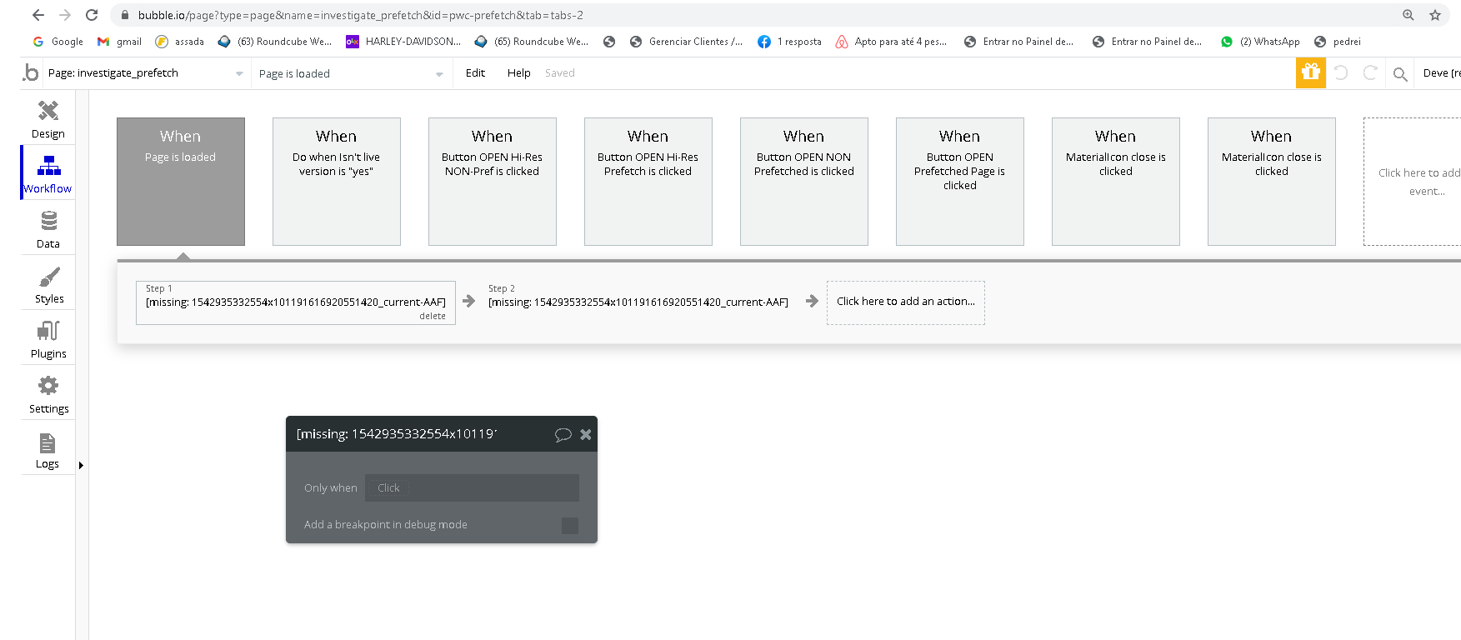The width and height of the screenshot is (1461, 640).
Task: Click the Saved status text
Action: tap(560, 73)
